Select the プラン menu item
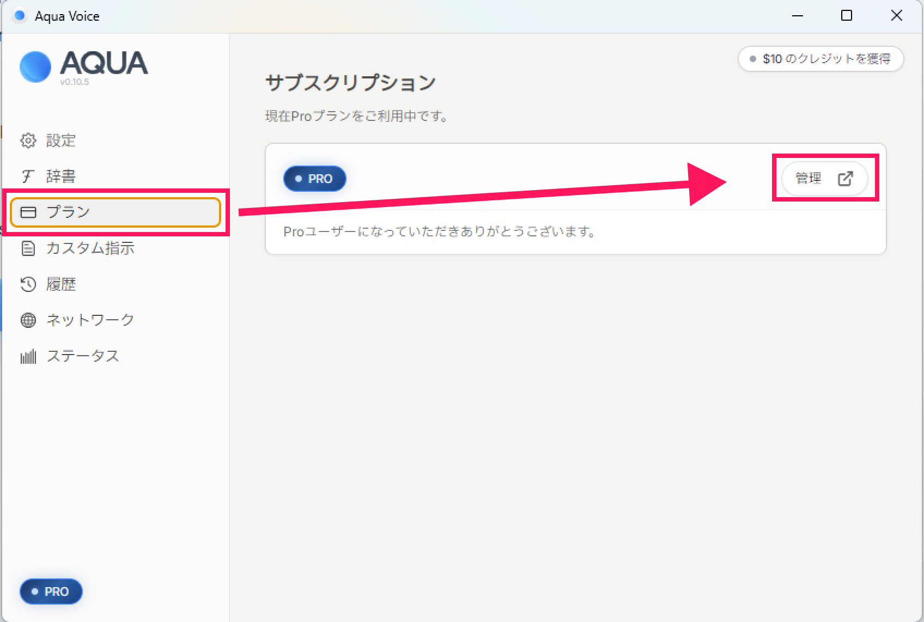Screen dimensions: 924x622 [68, 212]
